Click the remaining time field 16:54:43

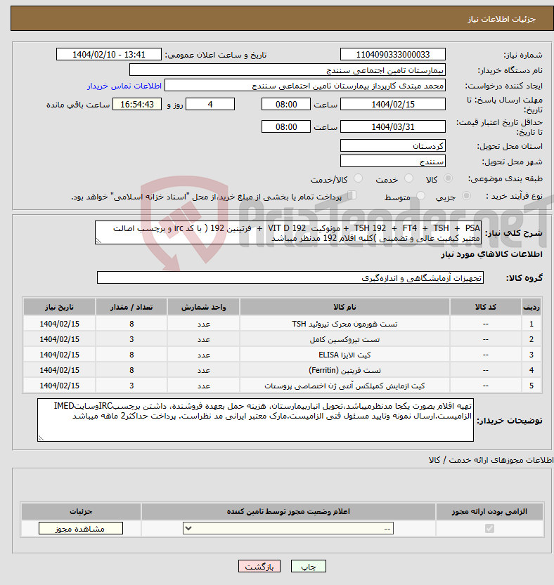coord(137,104)
